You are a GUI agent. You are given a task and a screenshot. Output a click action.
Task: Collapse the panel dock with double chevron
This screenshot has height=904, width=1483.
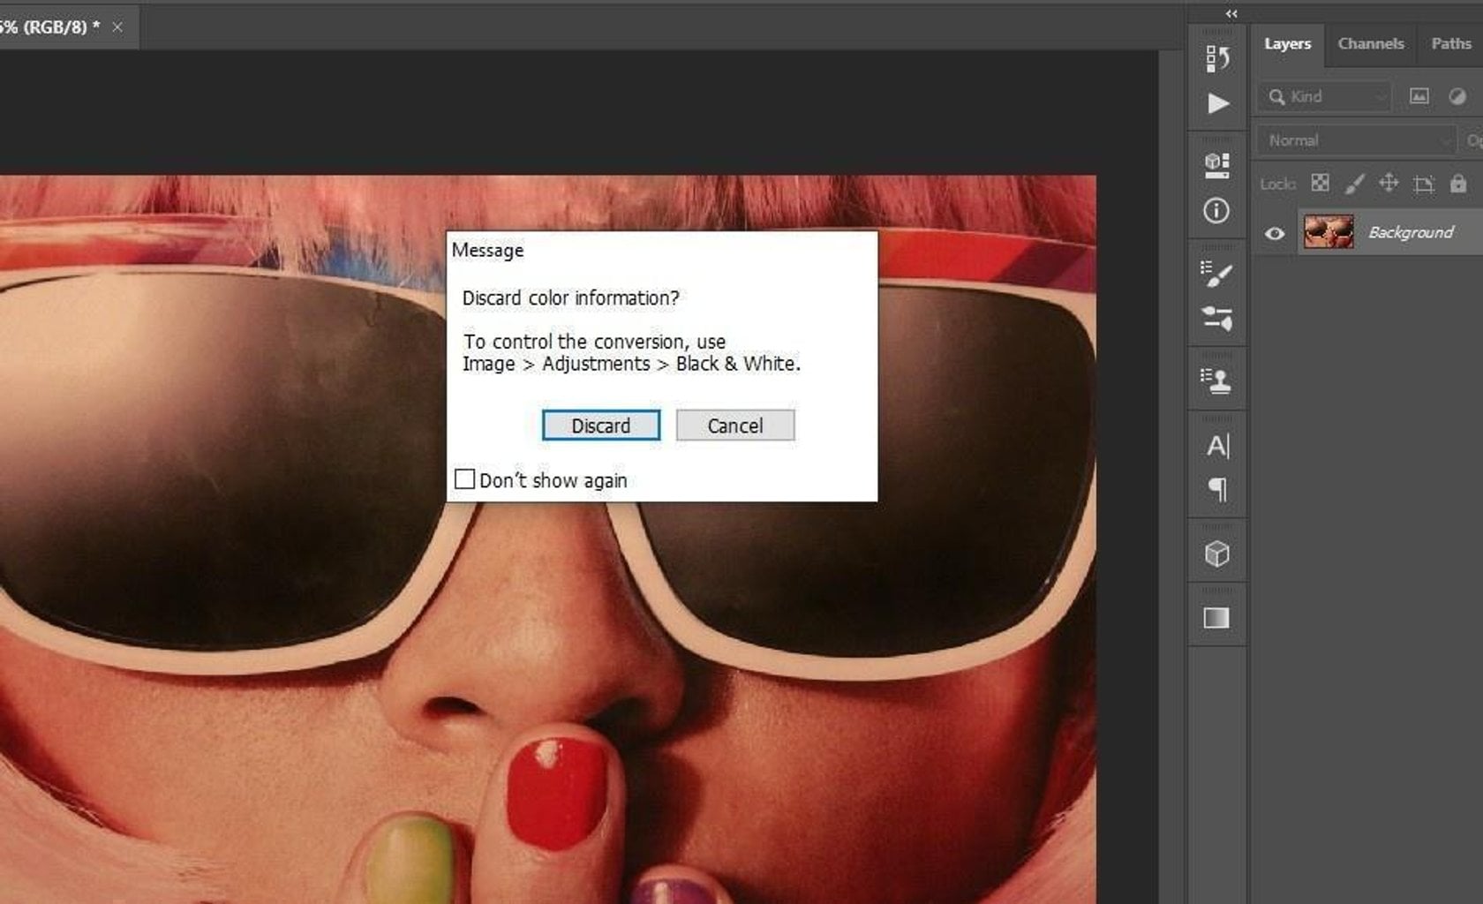coord(1231,13)
